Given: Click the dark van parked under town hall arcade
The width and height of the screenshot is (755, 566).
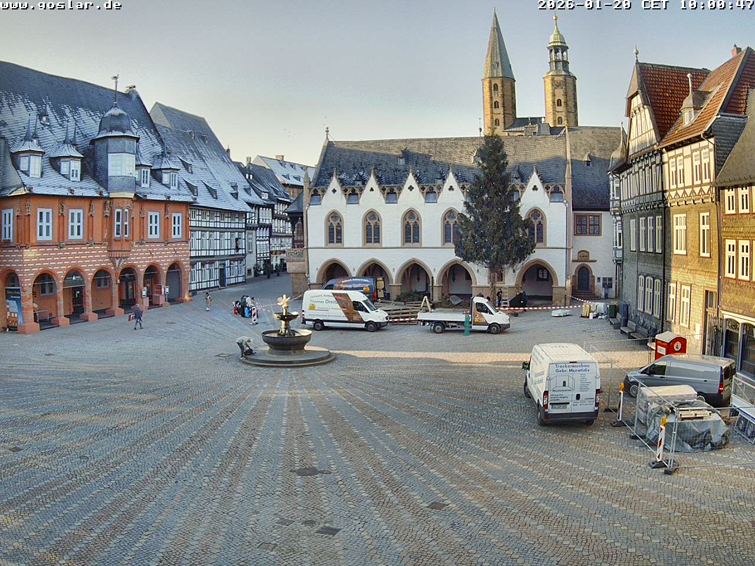Looking at the screenshot, I should coord(354,285).
